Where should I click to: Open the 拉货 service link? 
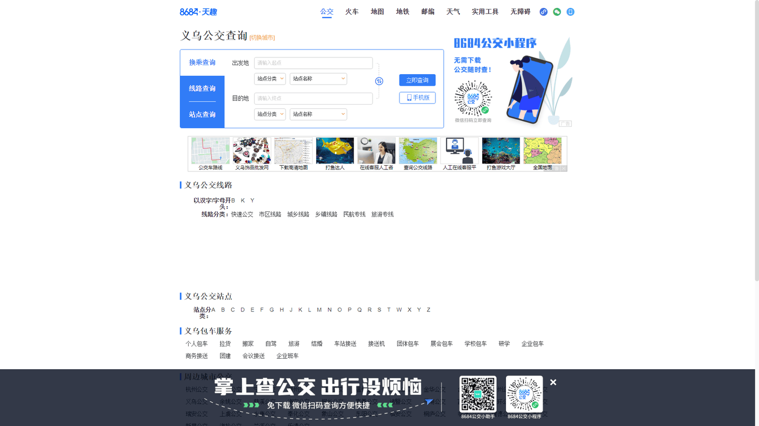225,344
